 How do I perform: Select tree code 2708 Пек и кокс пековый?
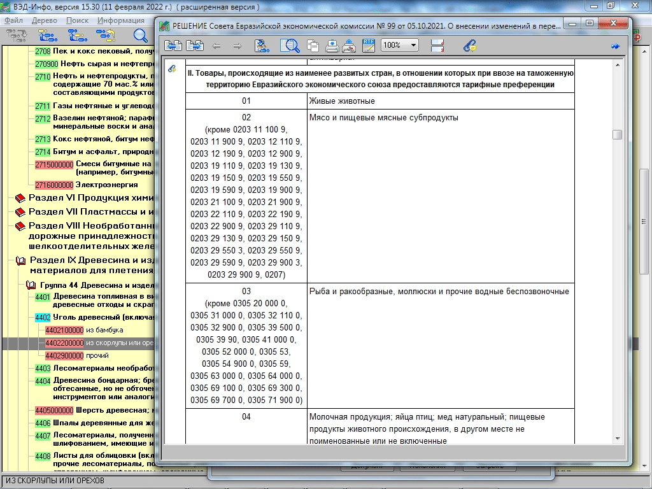pyautogui.click(x=43, y=52)
